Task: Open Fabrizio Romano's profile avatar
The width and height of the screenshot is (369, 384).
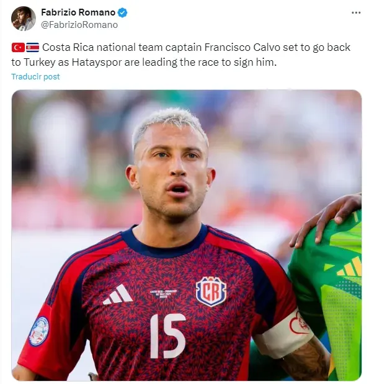Action: point(24,19)
